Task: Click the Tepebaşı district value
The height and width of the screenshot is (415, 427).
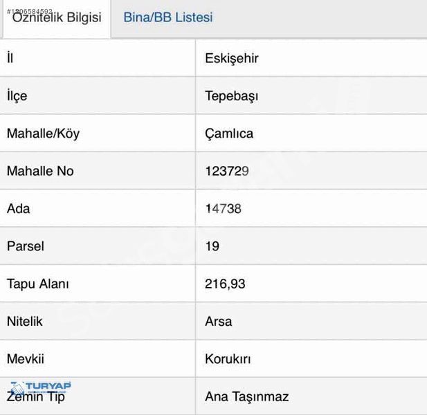Action: [231, 96]
